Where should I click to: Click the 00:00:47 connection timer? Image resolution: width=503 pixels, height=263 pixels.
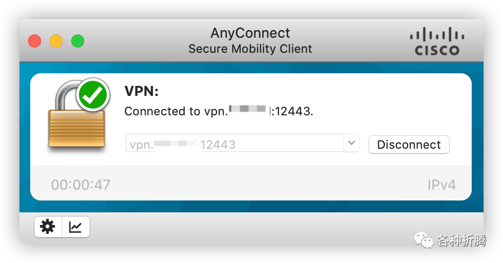tap(81, 185)
